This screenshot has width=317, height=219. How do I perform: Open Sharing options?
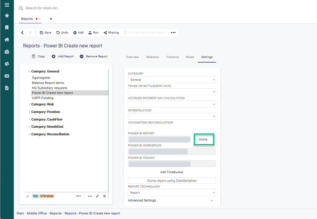[x=111, y=33]
